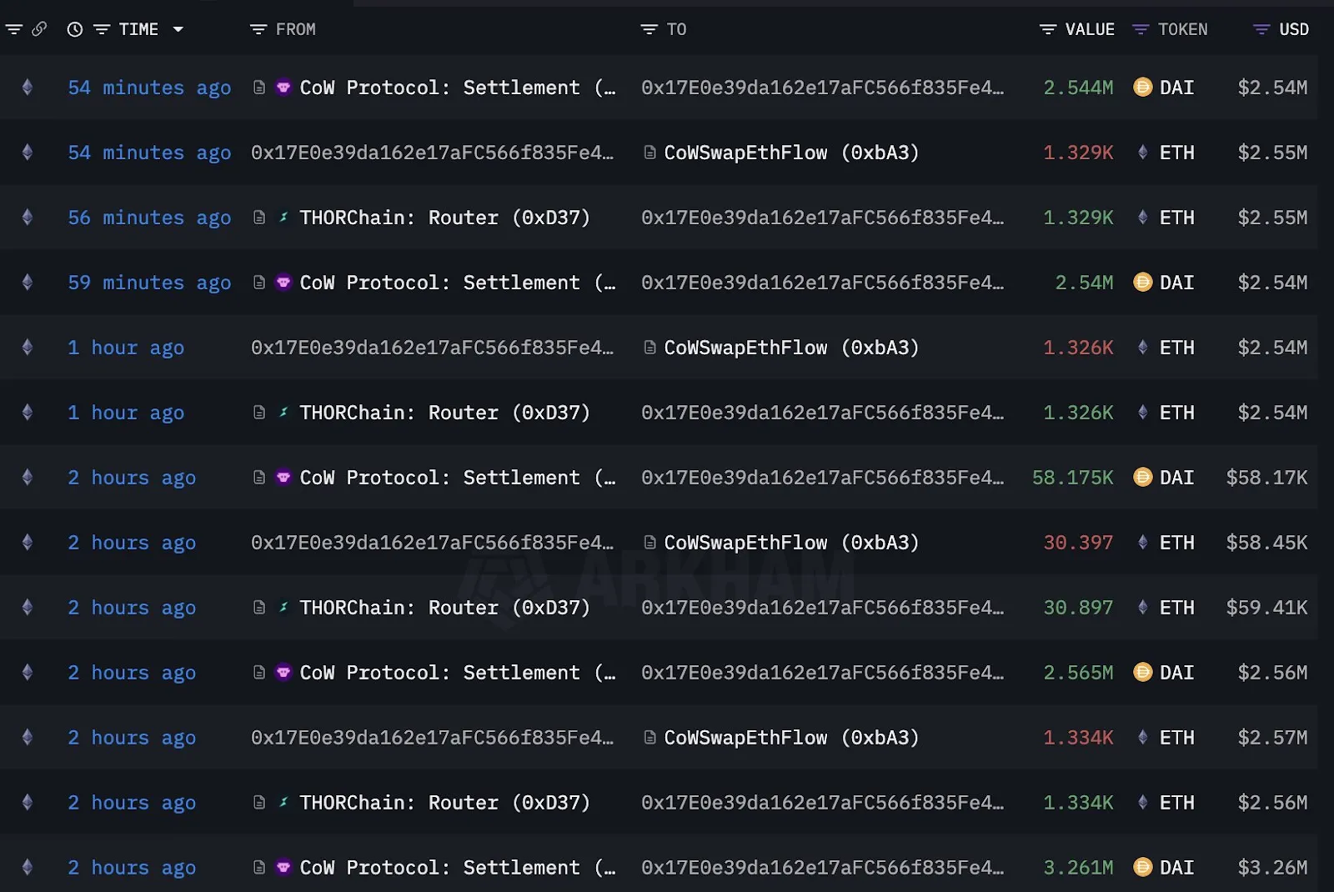Click the recipient address in the 3.261M DAI row
1334x892 pixels.
(x=822, y=868)
